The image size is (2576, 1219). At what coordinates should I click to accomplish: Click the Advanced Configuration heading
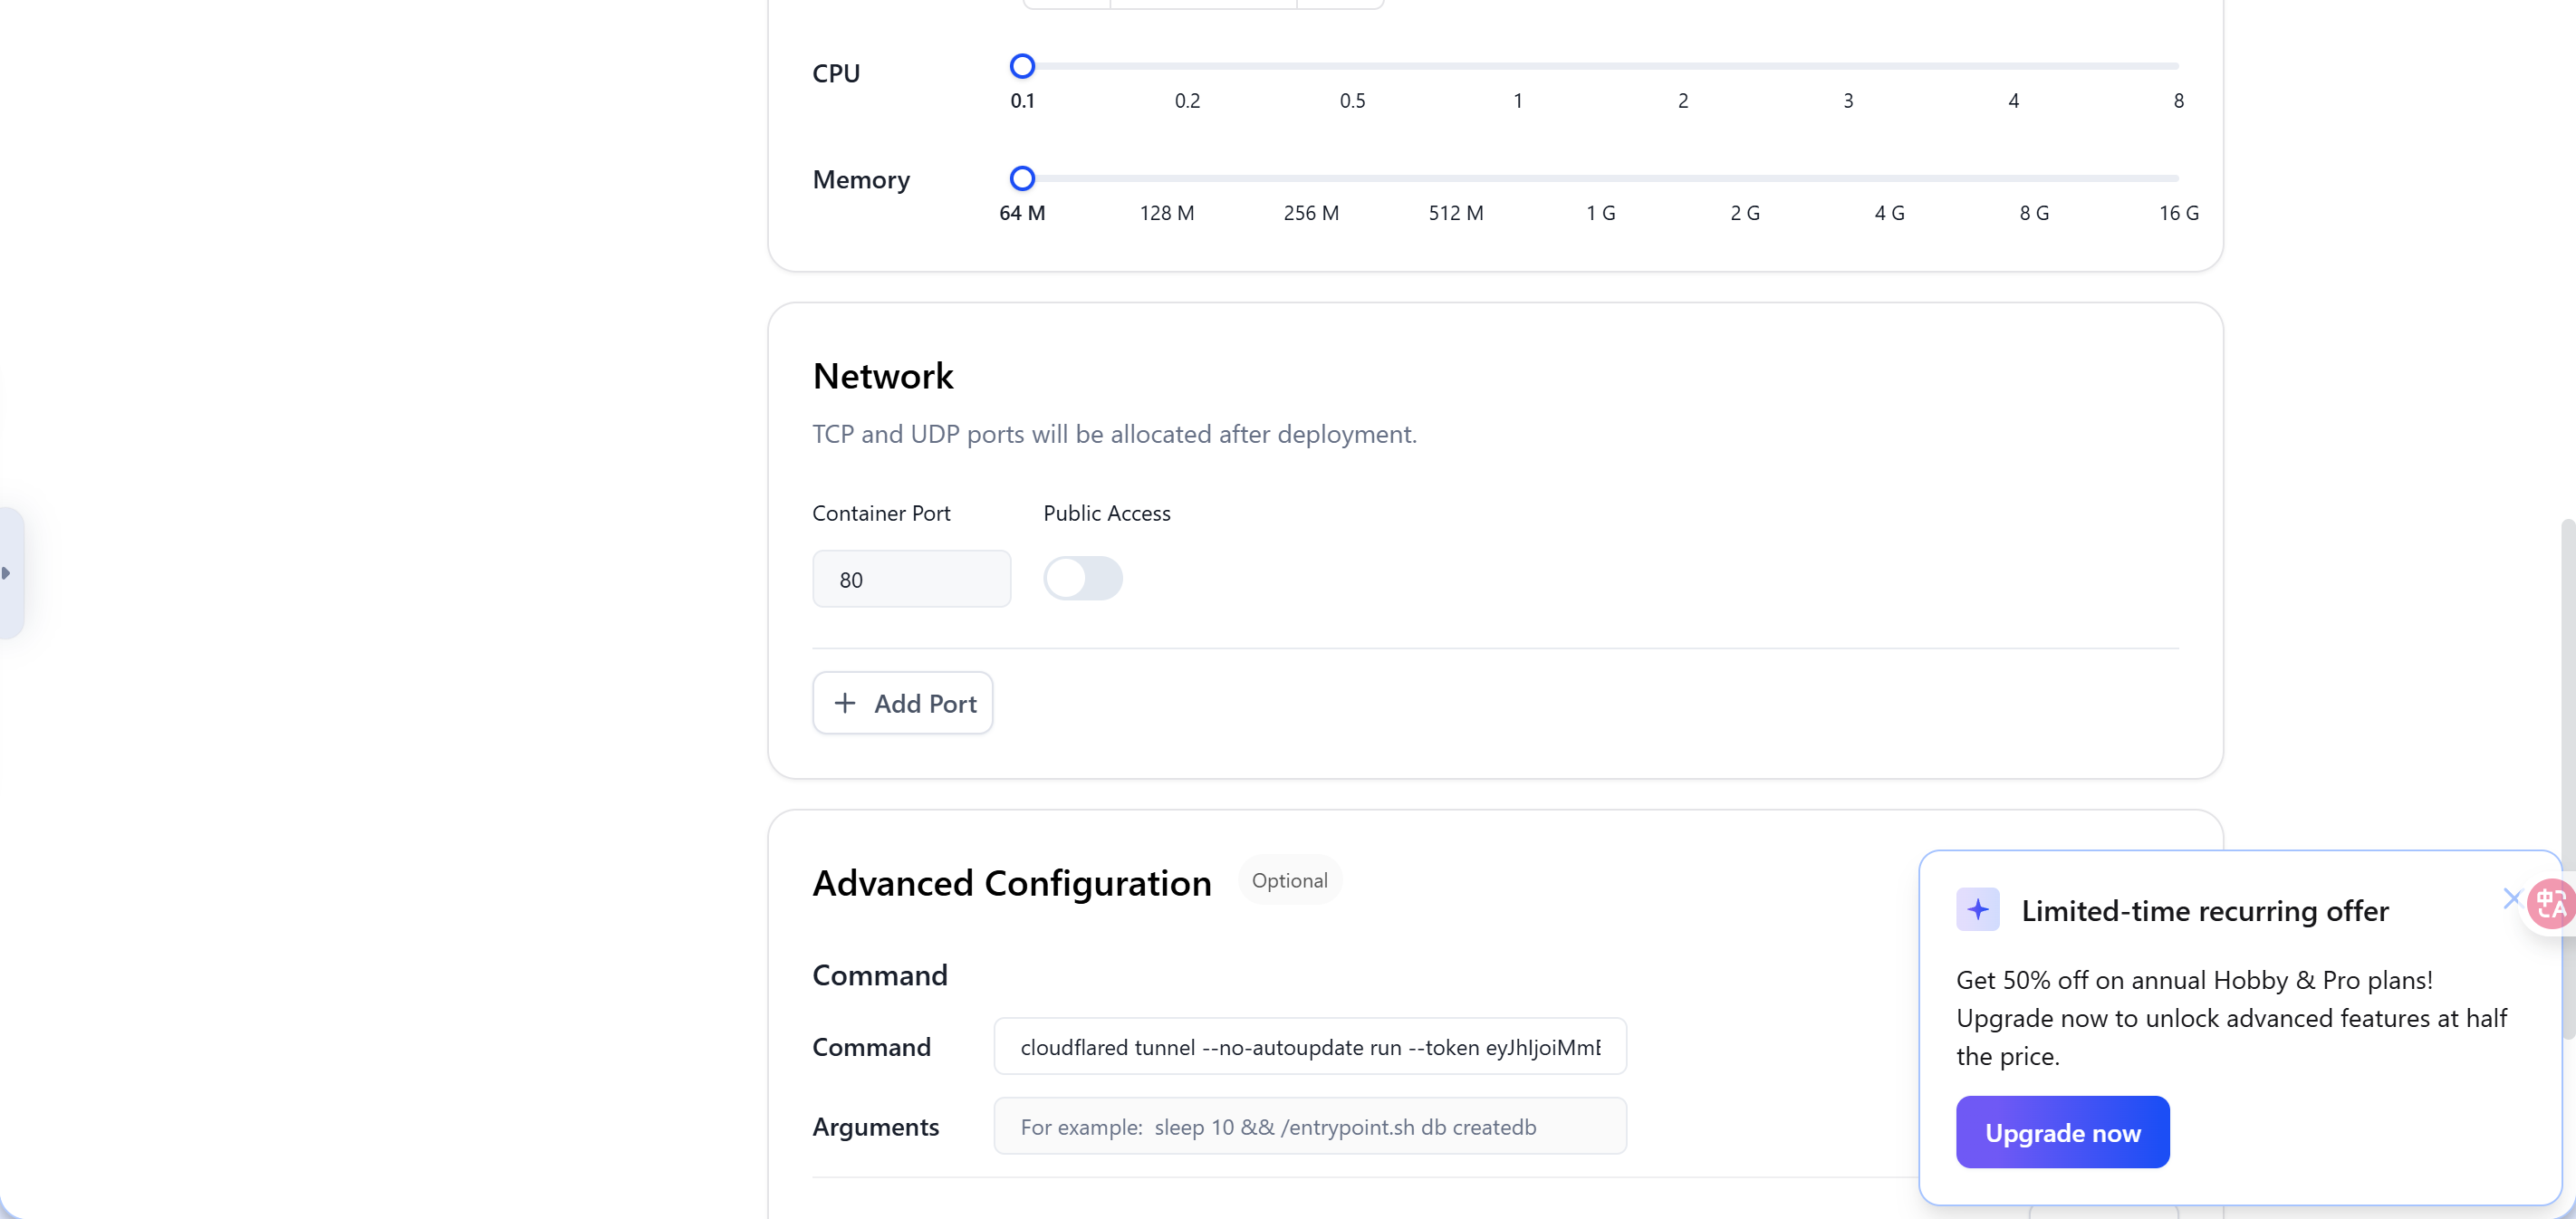[x=1012, y=883]
